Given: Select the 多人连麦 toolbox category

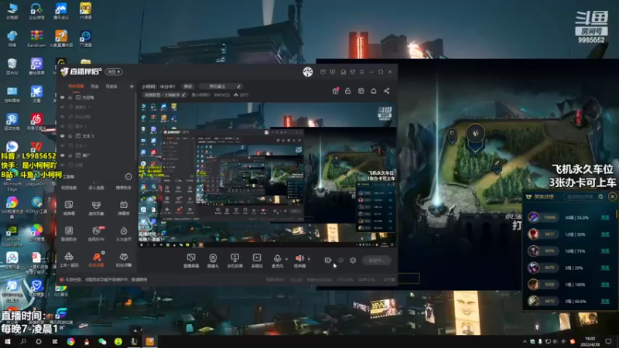Looking at the screenshot, I should pyautogui.click(x=96, y=188).
